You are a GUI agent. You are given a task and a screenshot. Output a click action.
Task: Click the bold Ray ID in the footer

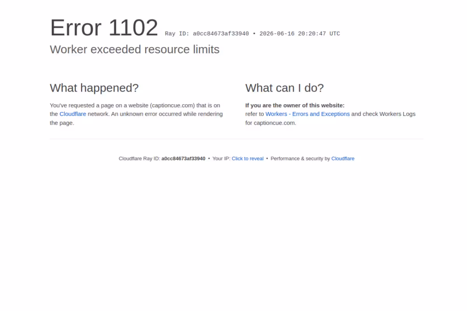pyautogui.click(x=183, y=159)
